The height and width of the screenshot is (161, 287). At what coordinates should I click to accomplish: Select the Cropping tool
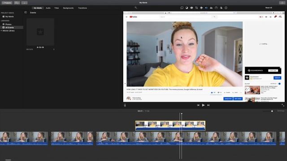[196, 8]
